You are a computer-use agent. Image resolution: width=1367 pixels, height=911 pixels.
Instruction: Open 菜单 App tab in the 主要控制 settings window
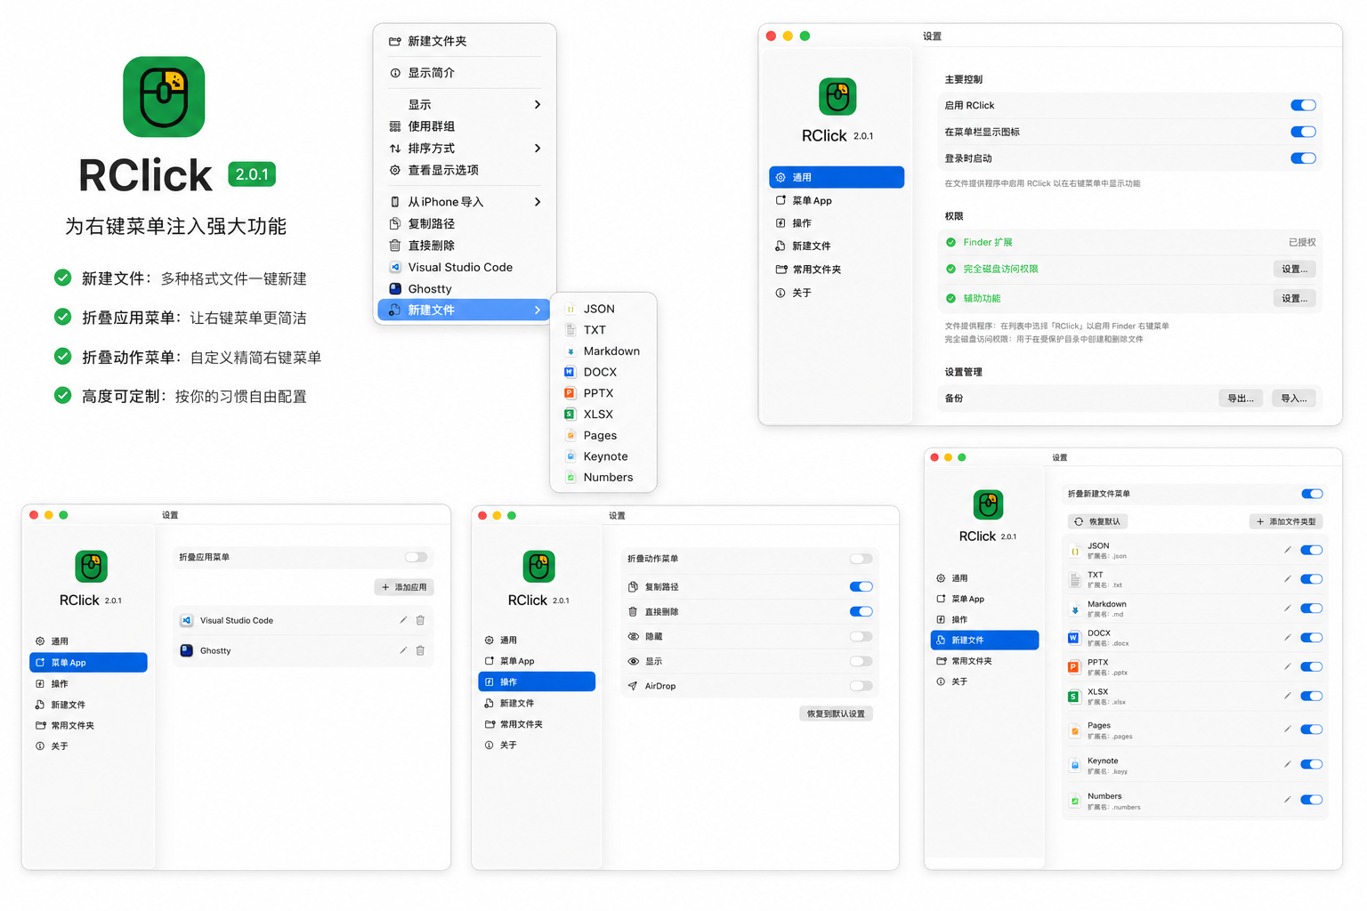coord(837,200)
